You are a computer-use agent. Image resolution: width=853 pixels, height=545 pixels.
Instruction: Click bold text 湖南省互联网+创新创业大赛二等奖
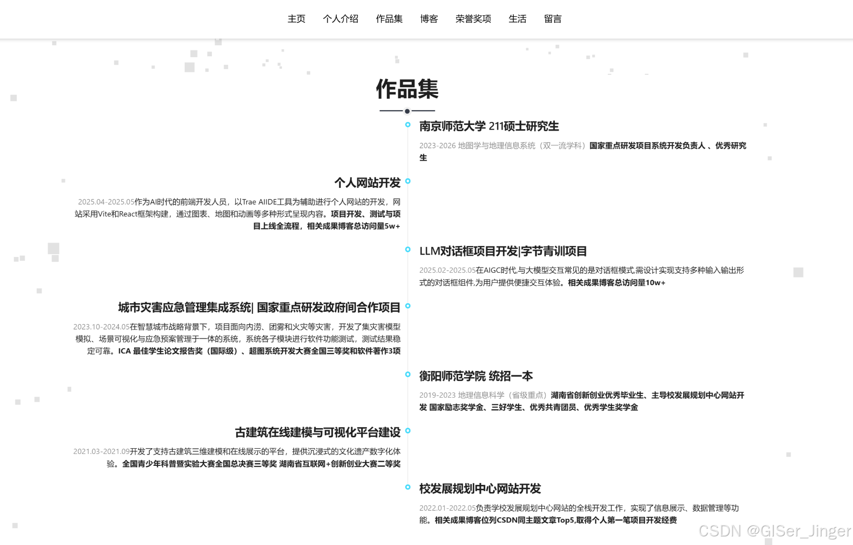point(340,464)
